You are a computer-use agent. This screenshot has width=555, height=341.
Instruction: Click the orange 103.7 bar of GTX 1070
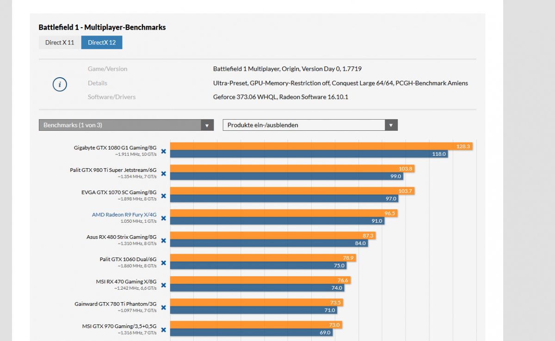(292, 191)
